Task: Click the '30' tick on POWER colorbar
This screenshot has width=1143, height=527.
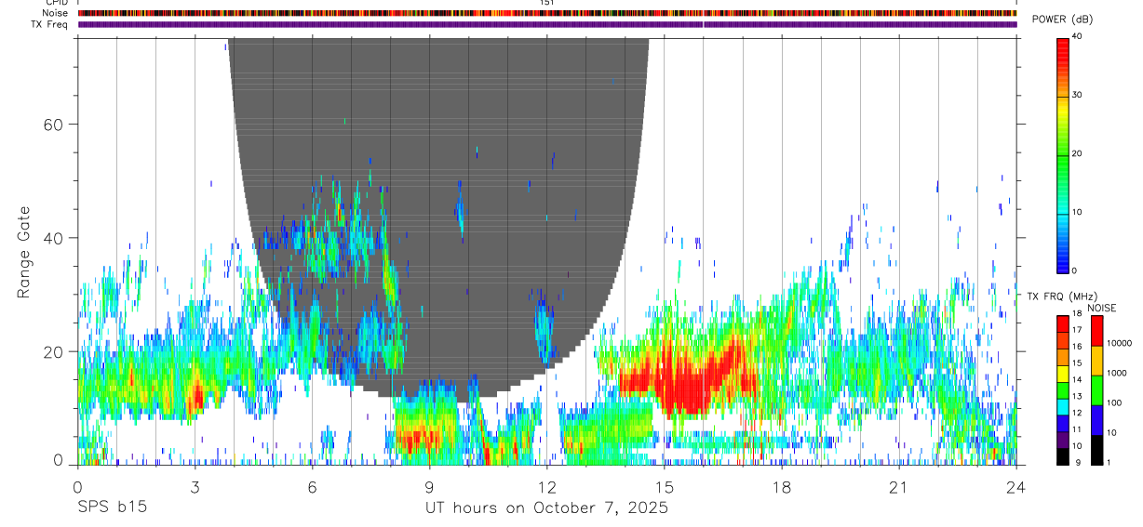Action: (1078, 95)
